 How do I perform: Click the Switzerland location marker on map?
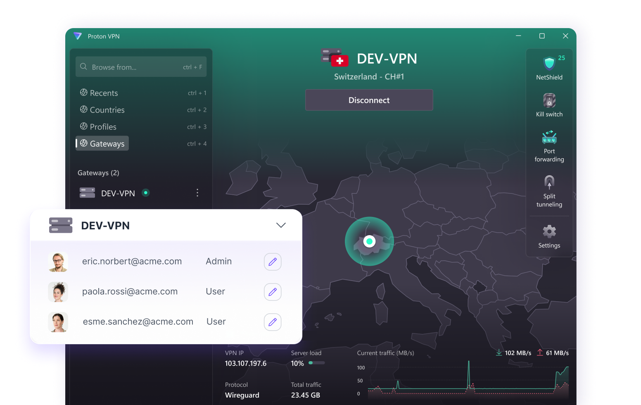pos(369,241)
